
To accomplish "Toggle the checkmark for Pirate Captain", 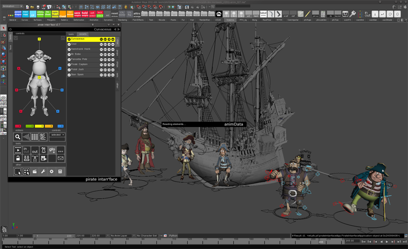I will (x=69, y=65).
